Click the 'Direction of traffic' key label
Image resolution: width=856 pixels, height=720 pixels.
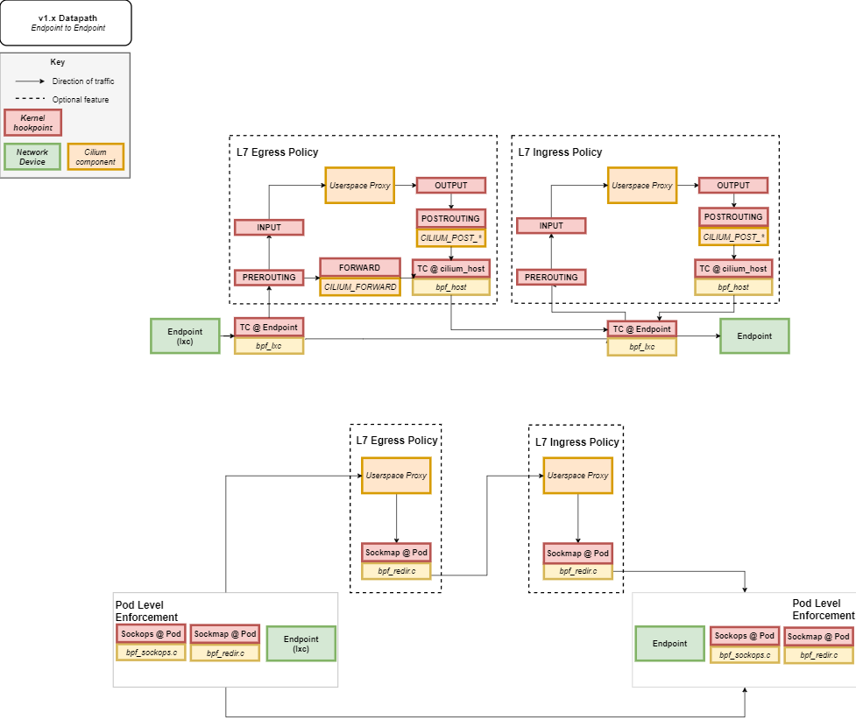pos(83,81)
